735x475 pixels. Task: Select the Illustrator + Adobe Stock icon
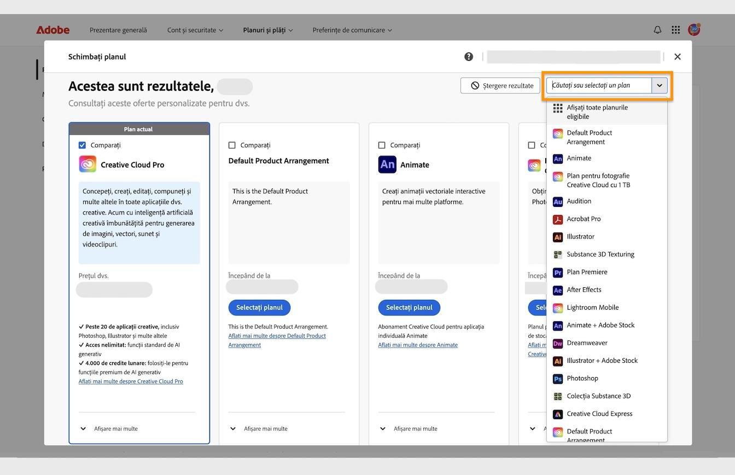pyautogui.click(x=558, y=361)
